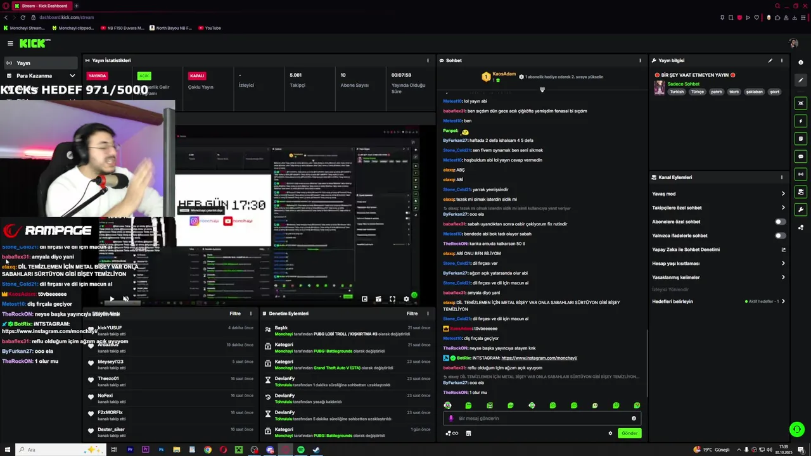This screenshot has width=811, height=456.
Task: Click the KaosAdam pinned gifter name
Action: pos(504,74)
